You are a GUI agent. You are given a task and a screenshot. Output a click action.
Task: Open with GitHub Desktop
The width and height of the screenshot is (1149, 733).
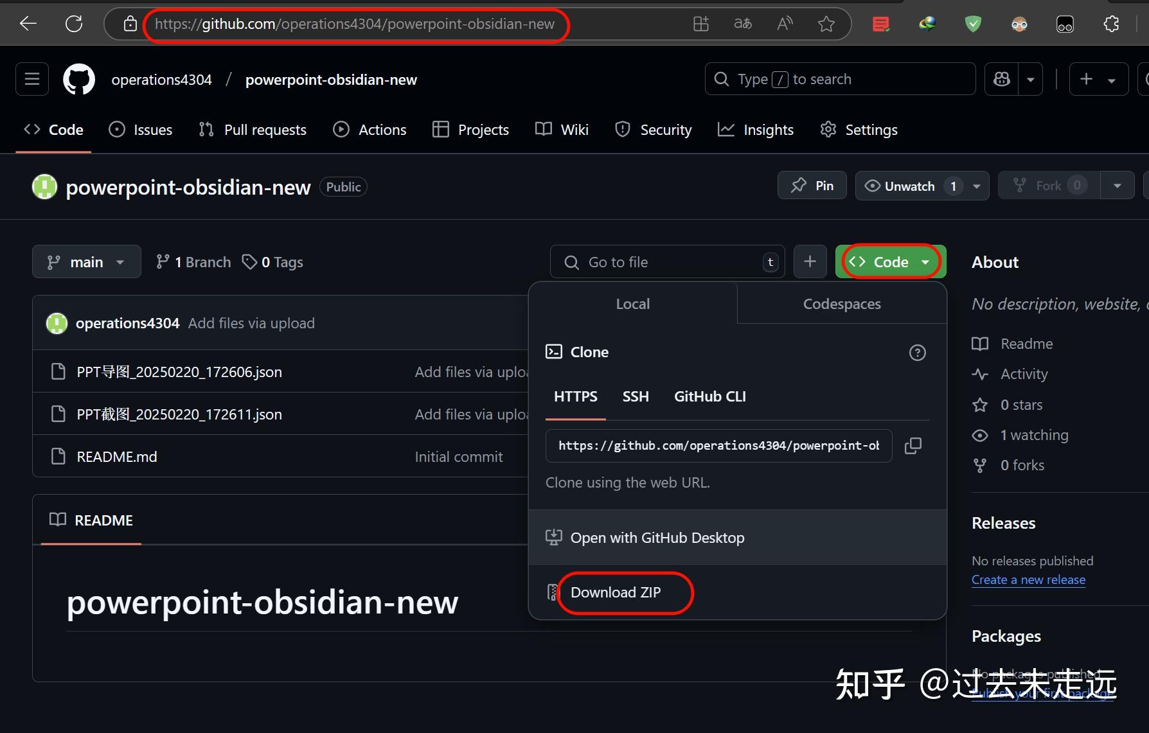[657, 538]
